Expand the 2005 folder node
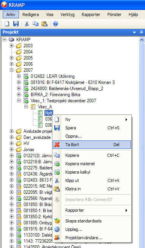 coord(11,58)
